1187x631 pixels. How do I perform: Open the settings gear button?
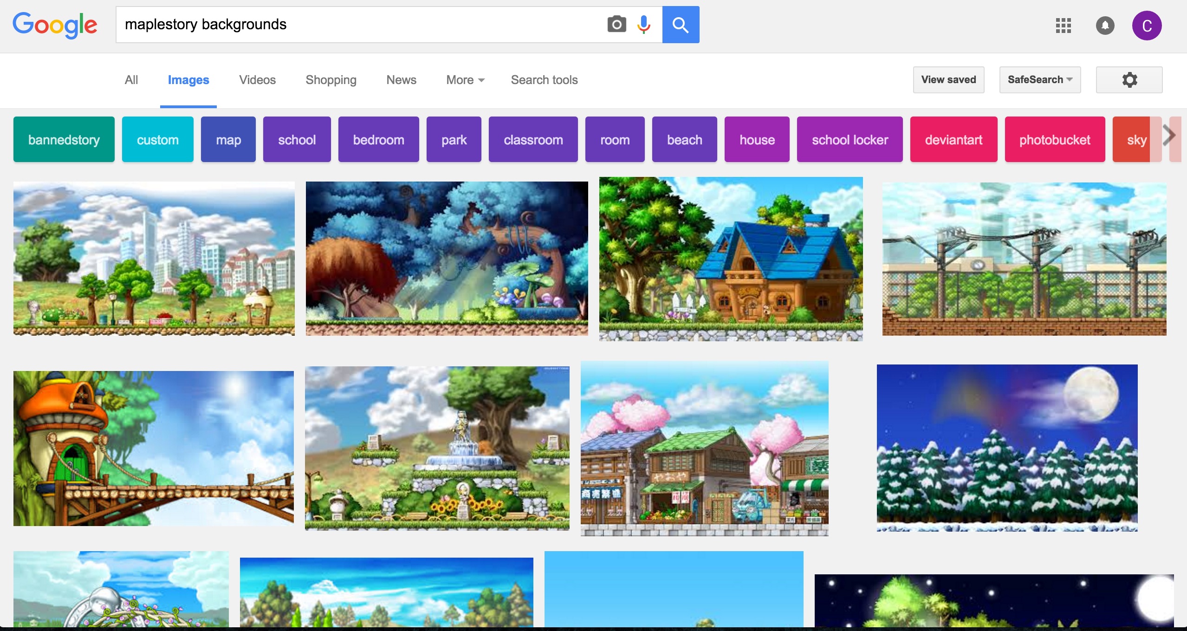click(x=1129, y=80)
